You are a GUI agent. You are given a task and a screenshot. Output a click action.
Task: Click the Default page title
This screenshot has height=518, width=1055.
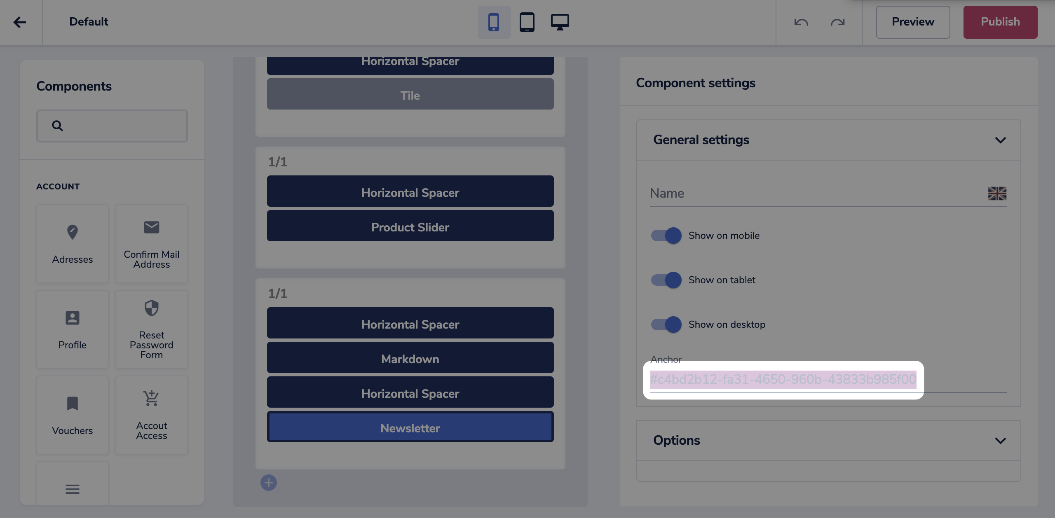89,22
